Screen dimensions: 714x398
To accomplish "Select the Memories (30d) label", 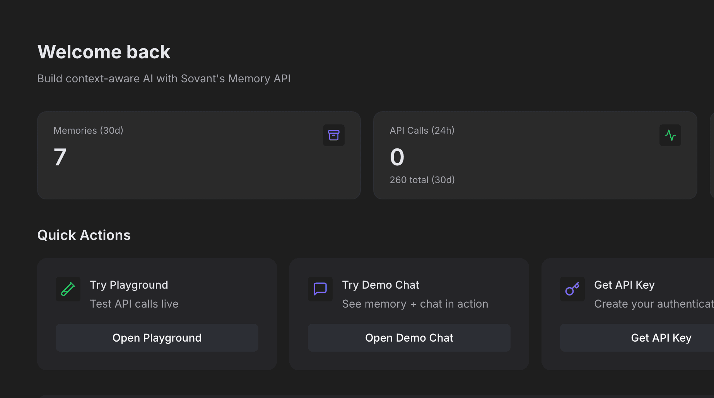I will click(88, 131).
